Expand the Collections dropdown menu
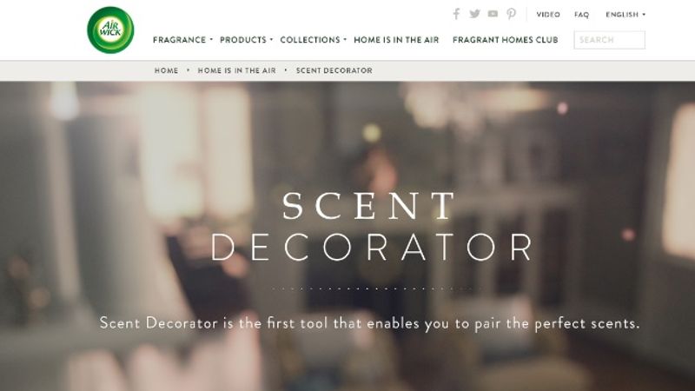Viewport: 695px width, 391px height. coord(313,40)
